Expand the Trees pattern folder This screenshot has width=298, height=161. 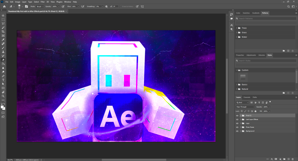237,28
